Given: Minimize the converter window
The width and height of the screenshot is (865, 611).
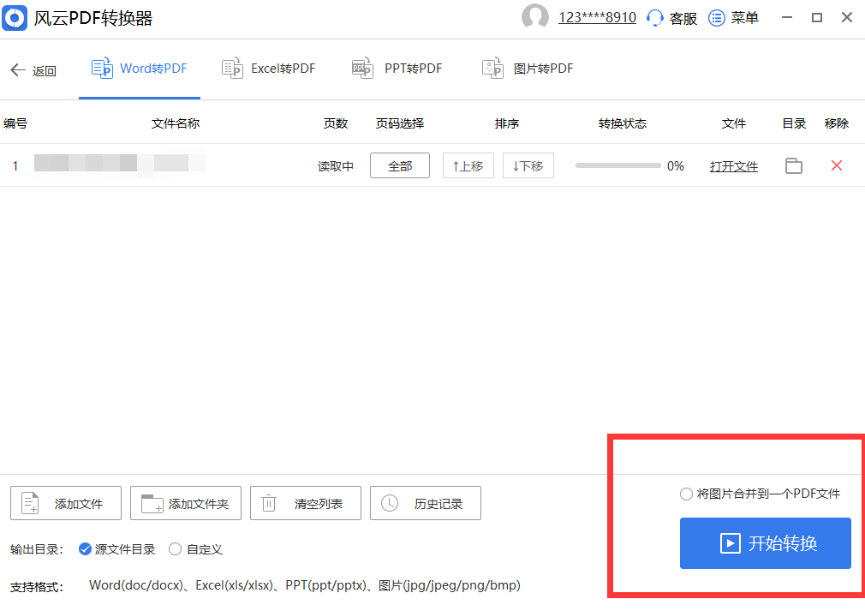Looking at the screenshot, I should point(787,18).
